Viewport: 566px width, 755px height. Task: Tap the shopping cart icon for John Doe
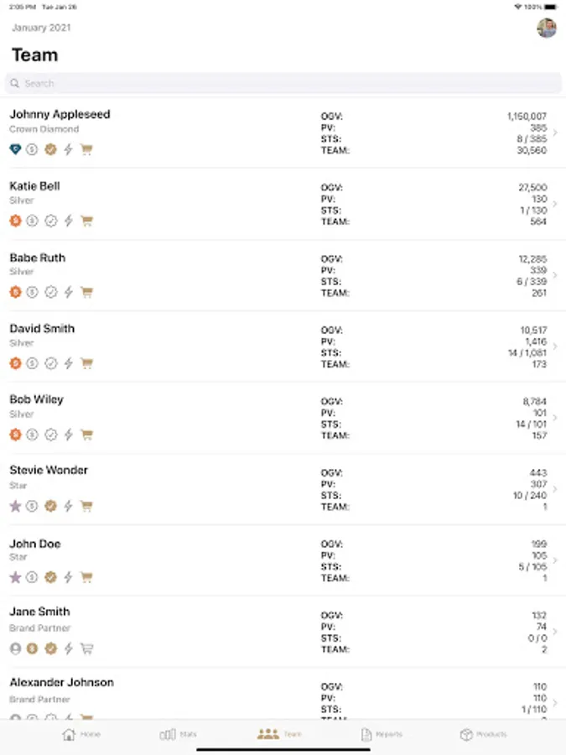point(86,577)
